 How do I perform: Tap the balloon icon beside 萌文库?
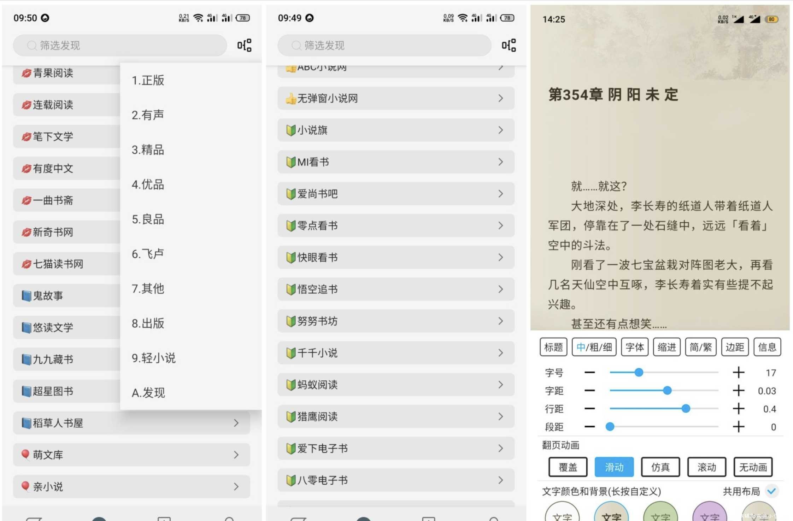tap(25, 455)
